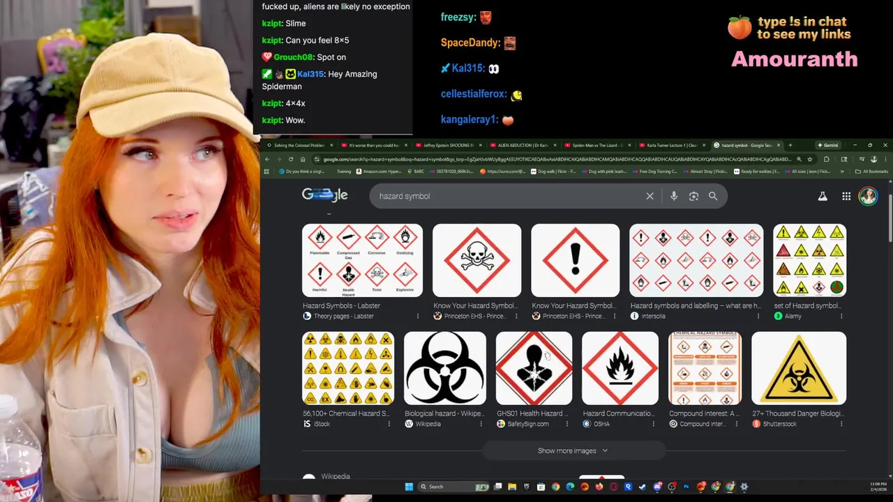Viewport: 893px width, 502px height.
Task: Open Firefox from the taskbar
Action: [x=599, y=487]
